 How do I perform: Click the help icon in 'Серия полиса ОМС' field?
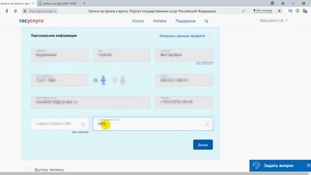[83, 124]
